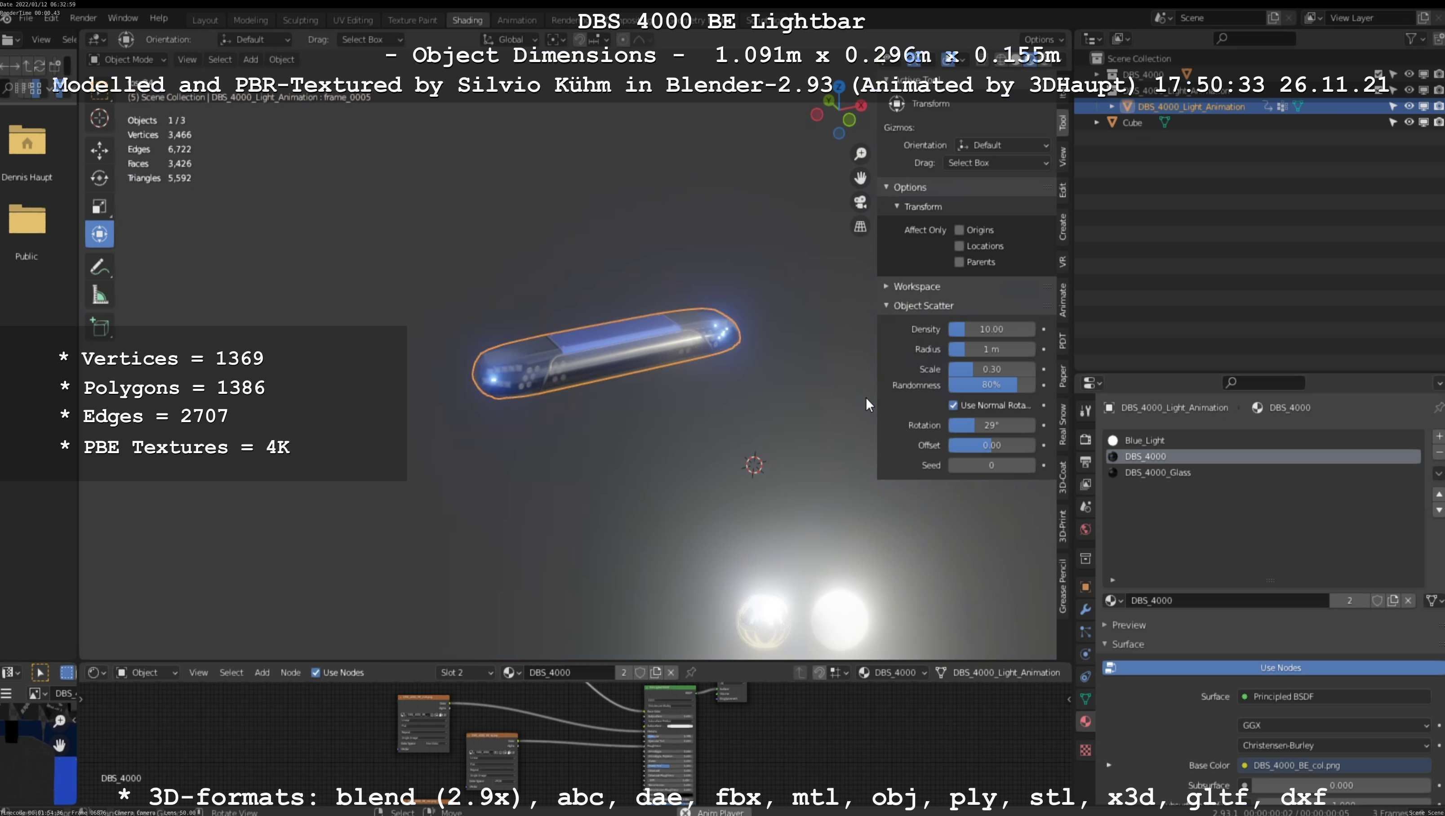The width and height of the screenshot is (1445, 816).
Task: Open the World properties tab
Action: (x=1085, y=529)
